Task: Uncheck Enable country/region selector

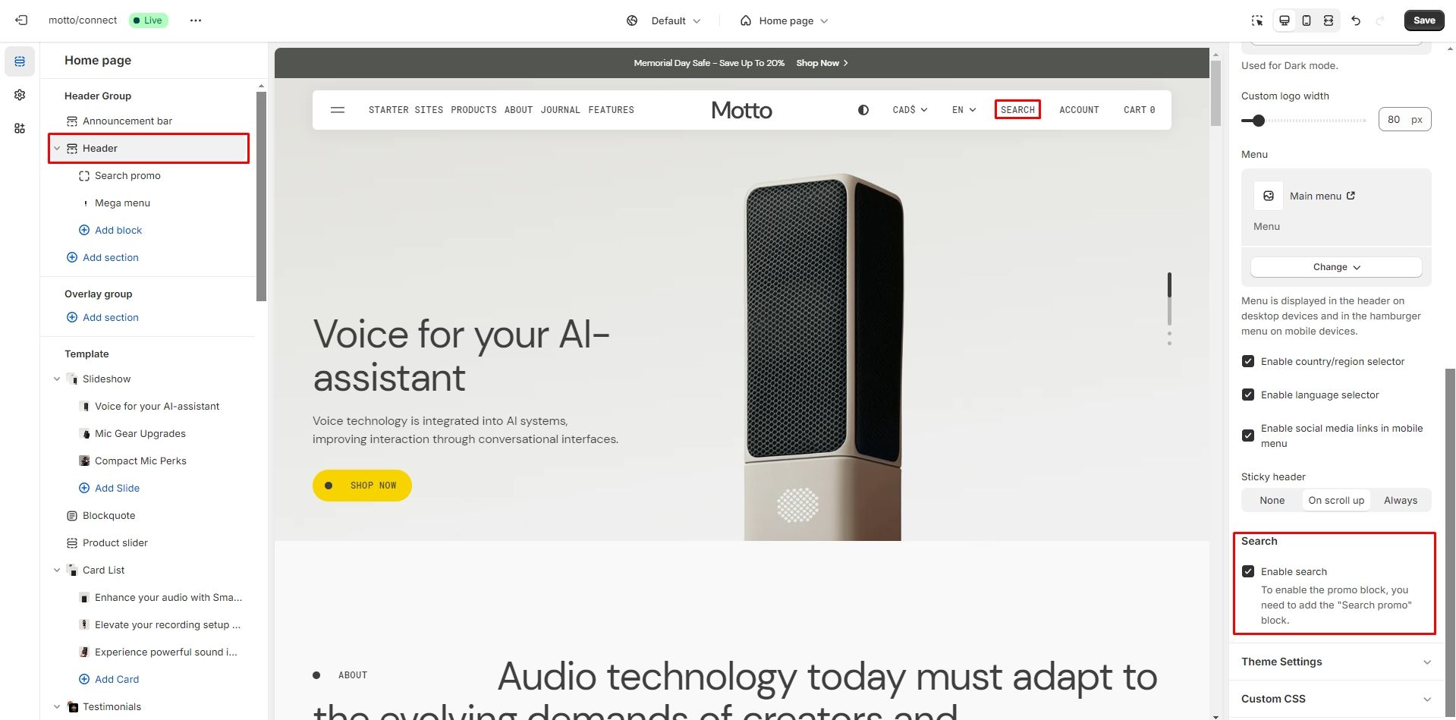Action: coord(1248,361)
